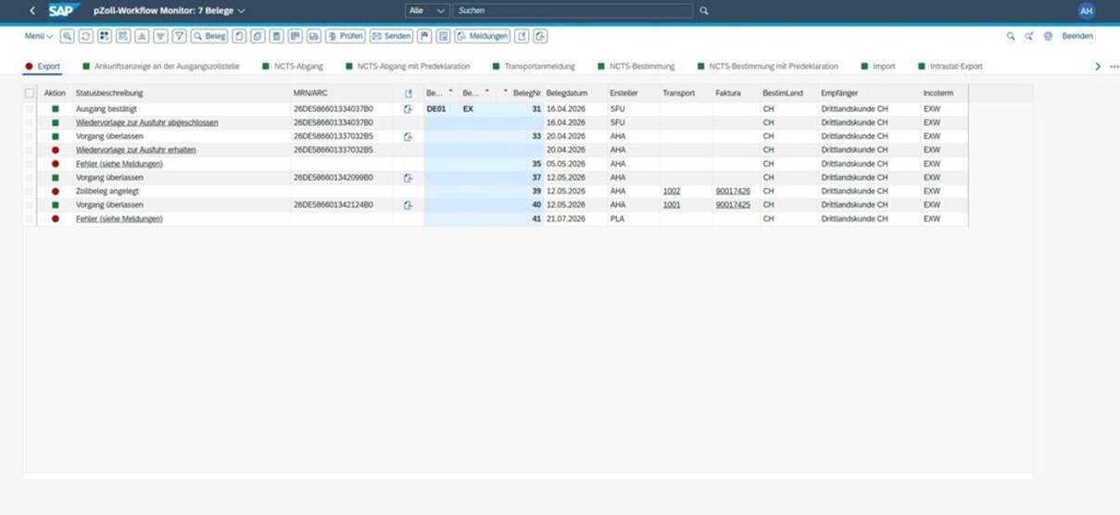Open the Alle search scope dropdown

coord(427,10)
